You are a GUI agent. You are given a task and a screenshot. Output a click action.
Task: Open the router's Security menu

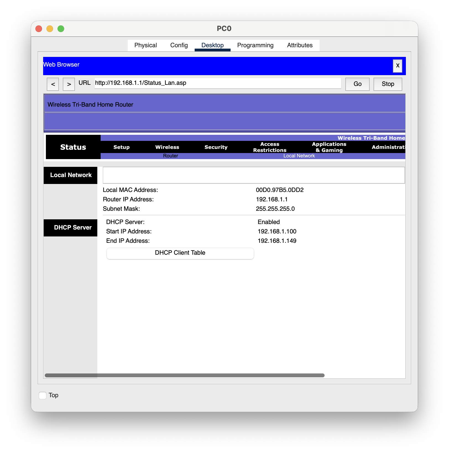click(x=216, y=147)
